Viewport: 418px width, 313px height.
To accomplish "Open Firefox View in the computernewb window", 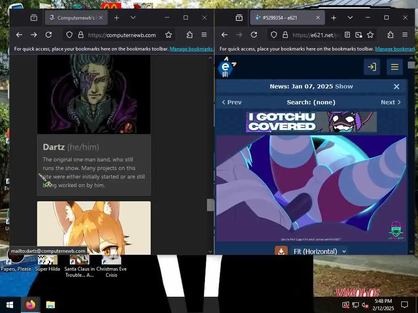I will point(34,18).
